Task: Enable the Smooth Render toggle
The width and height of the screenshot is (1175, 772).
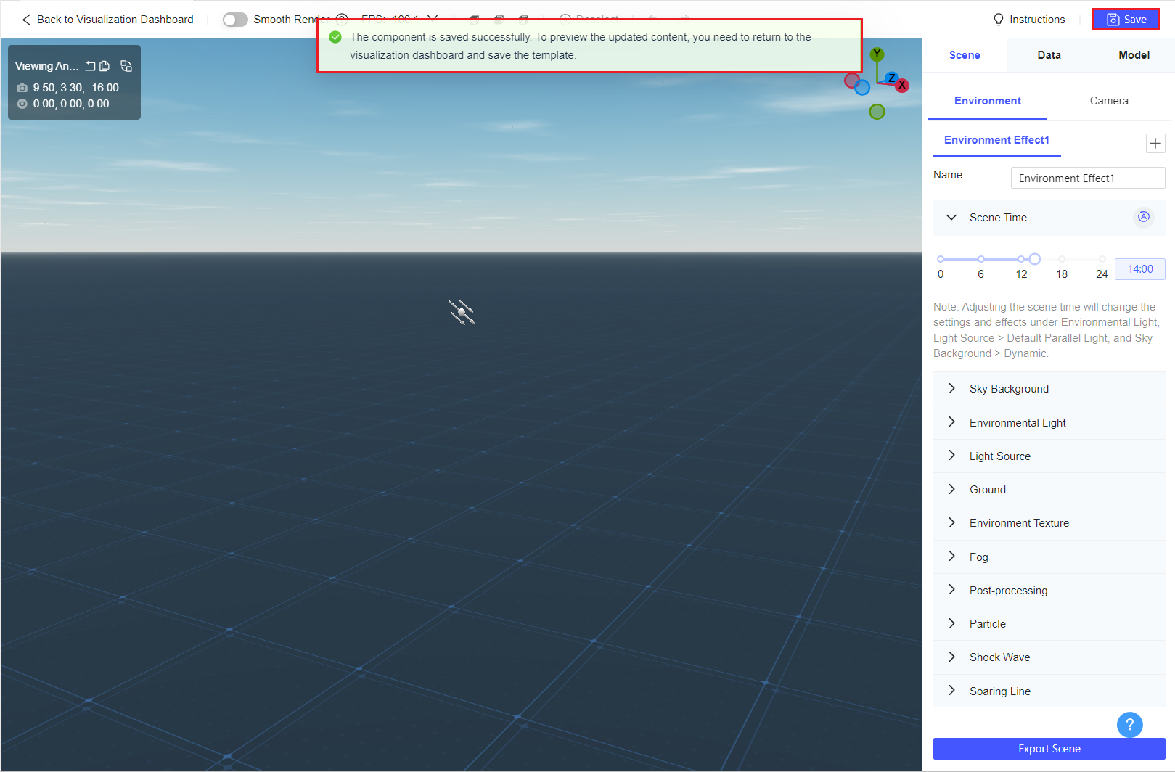Action: 235,20
